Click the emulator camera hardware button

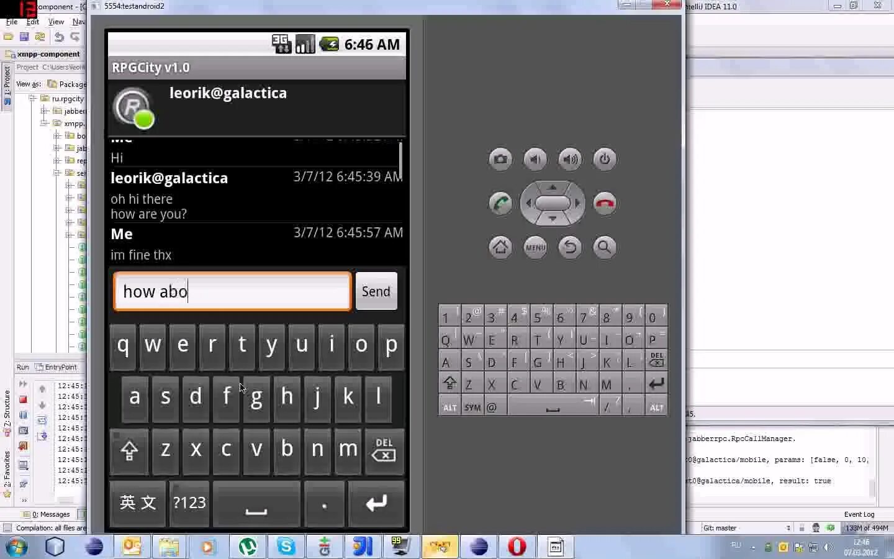(500, 160)
